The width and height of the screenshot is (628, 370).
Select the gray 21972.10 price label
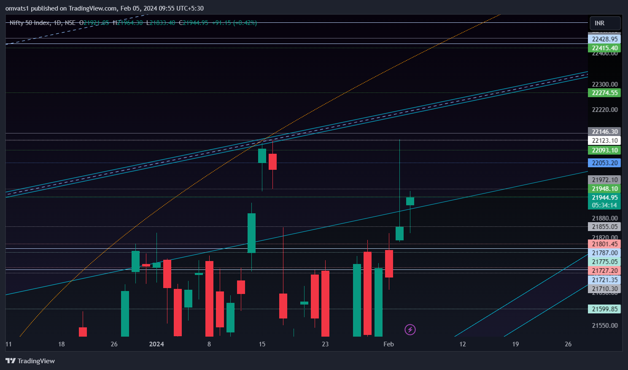[604, 180]
